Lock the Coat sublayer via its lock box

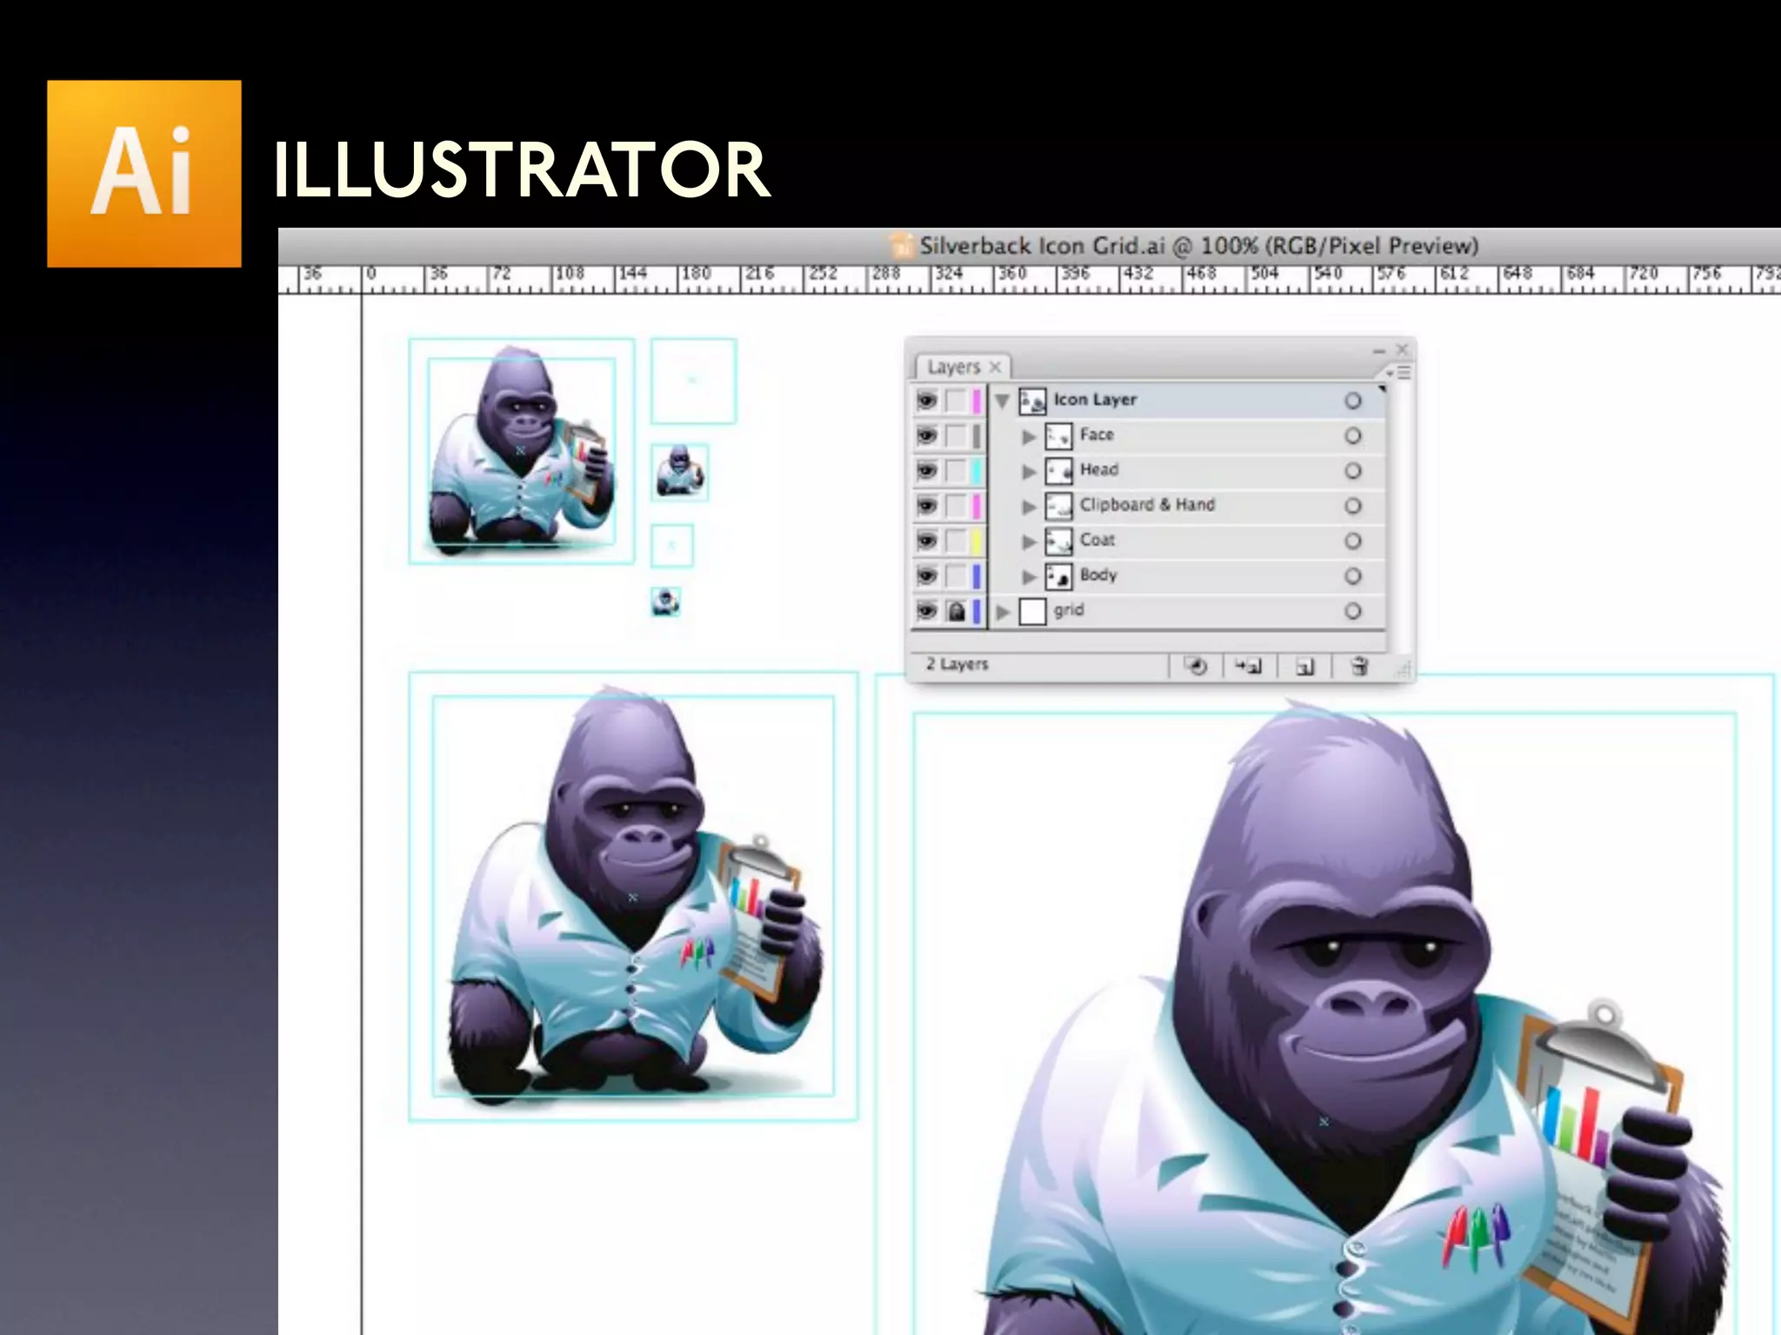point(957,541)
